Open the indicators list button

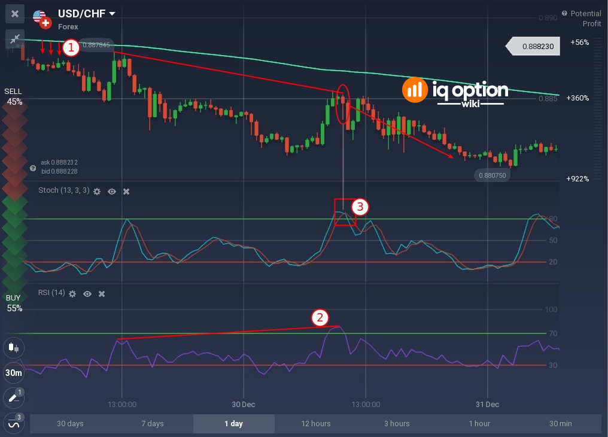[14, 423]
